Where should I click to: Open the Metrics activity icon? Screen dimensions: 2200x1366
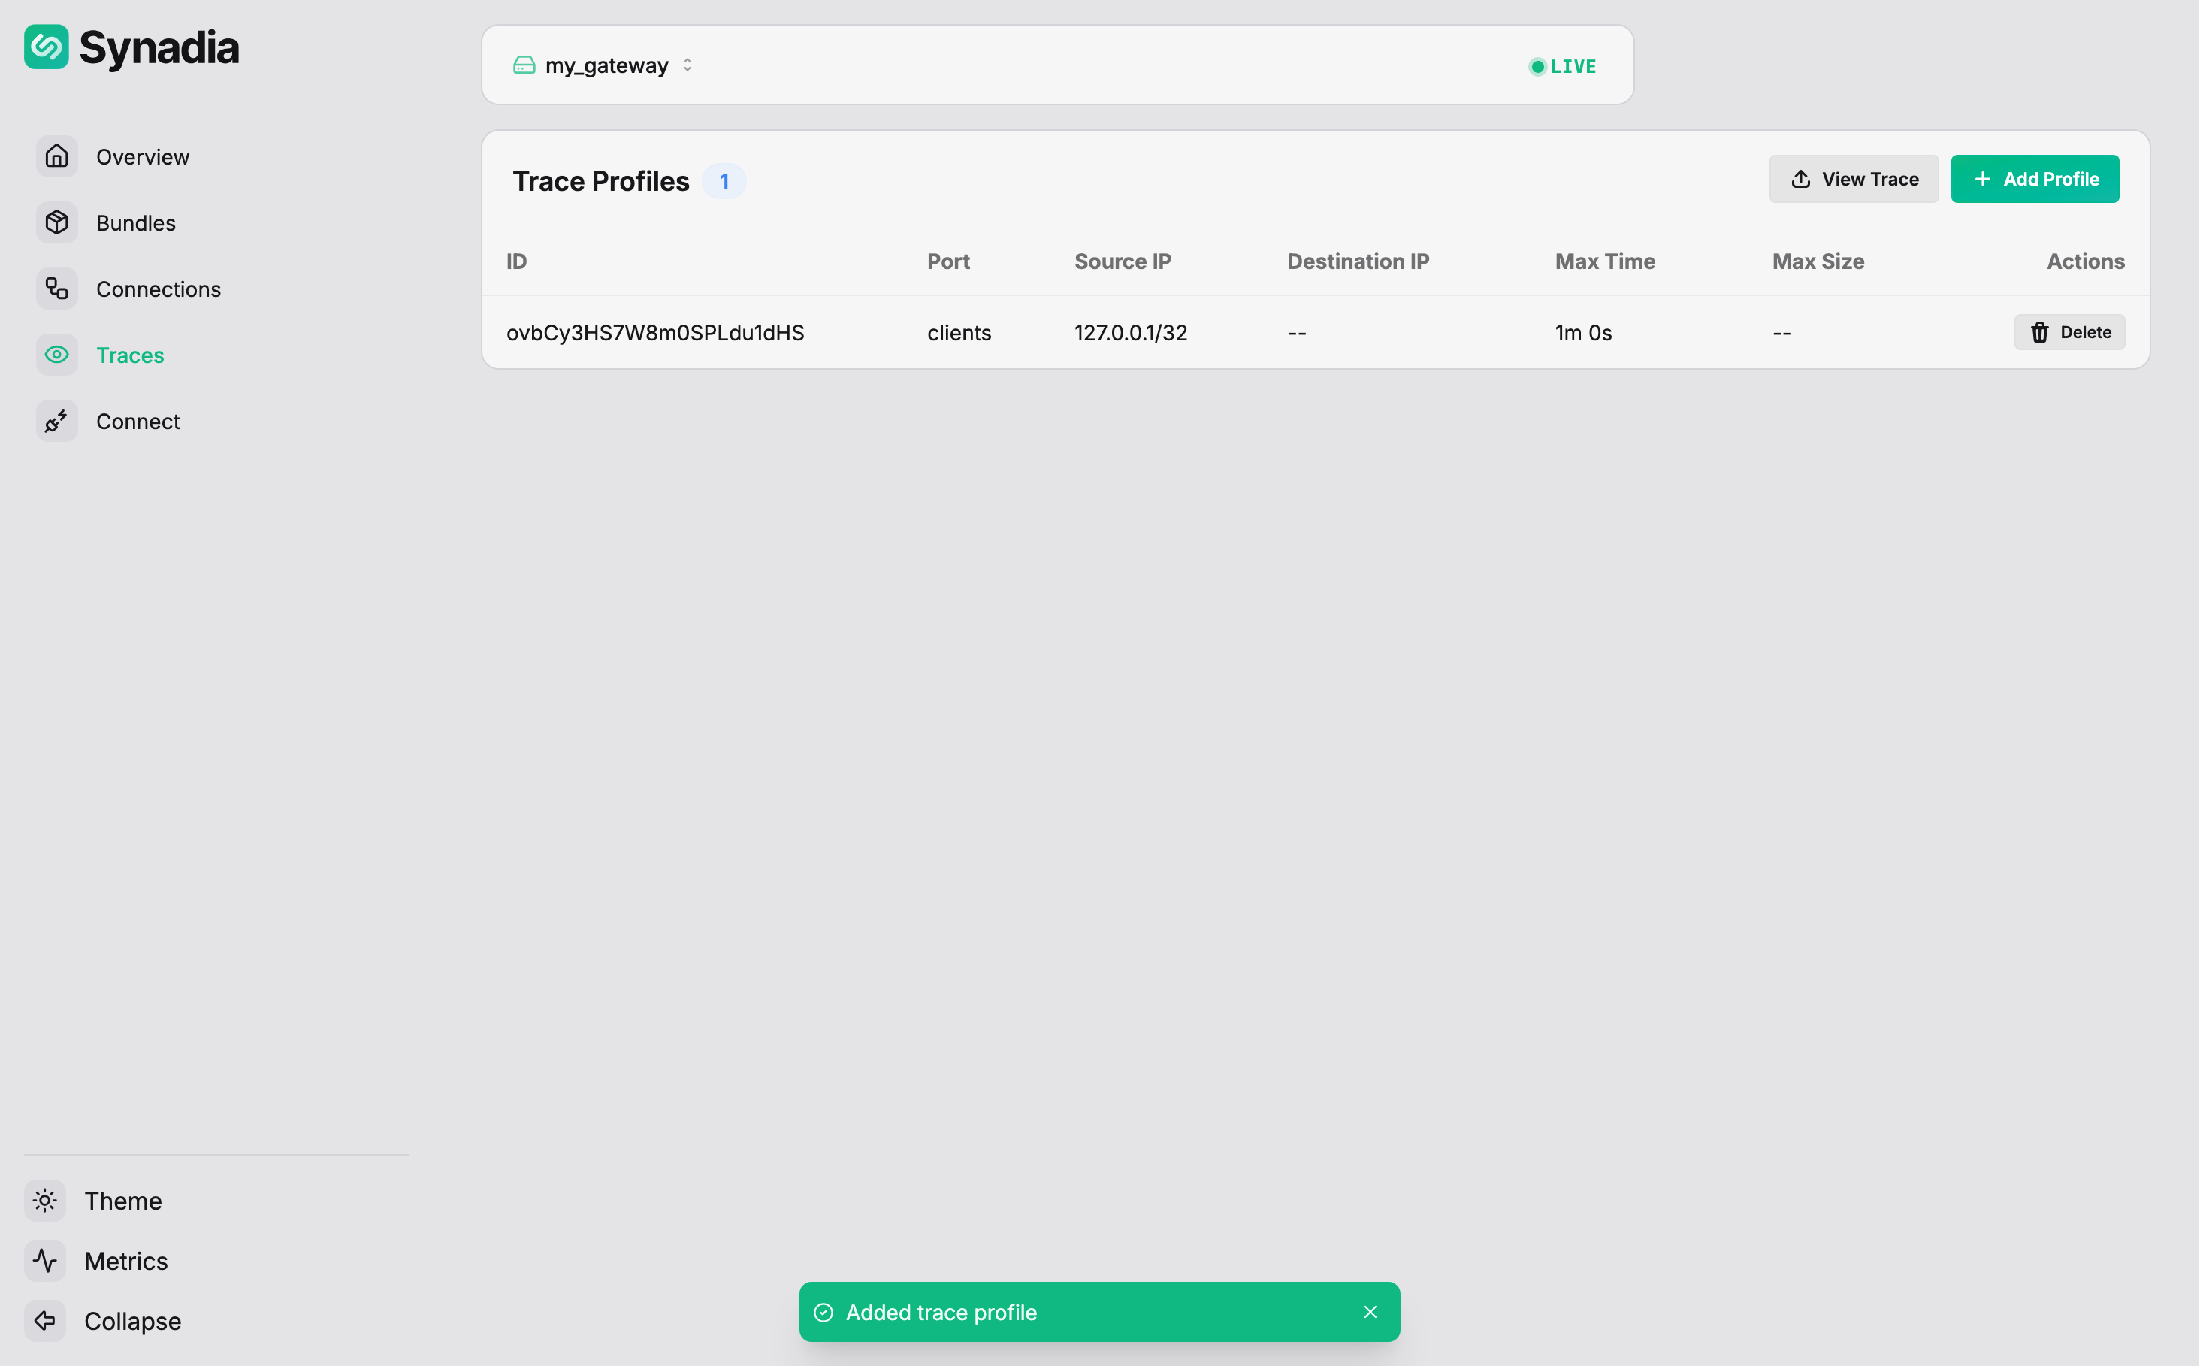tap(45, 1262)
